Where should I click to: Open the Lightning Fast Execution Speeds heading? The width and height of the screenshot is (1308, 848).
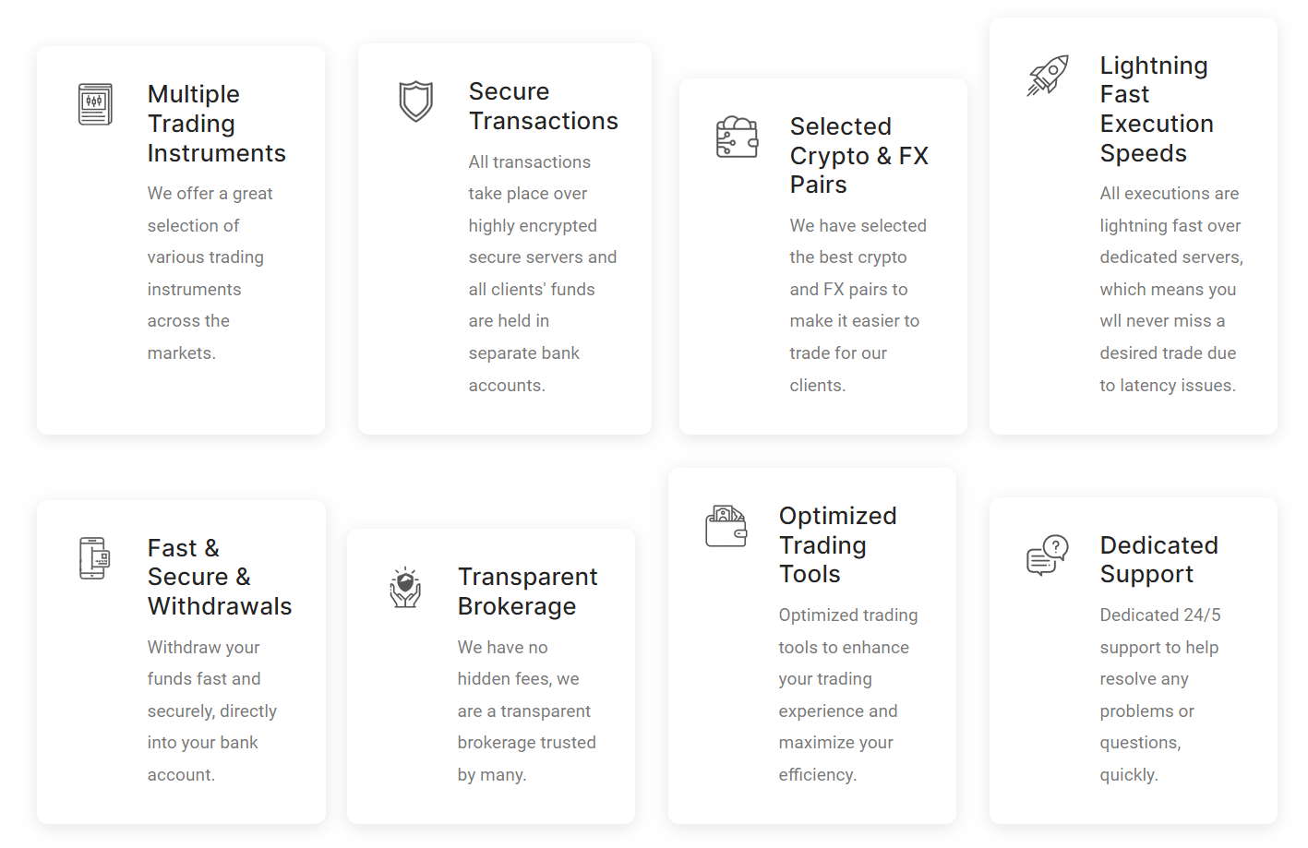[x=1157, y=109]
